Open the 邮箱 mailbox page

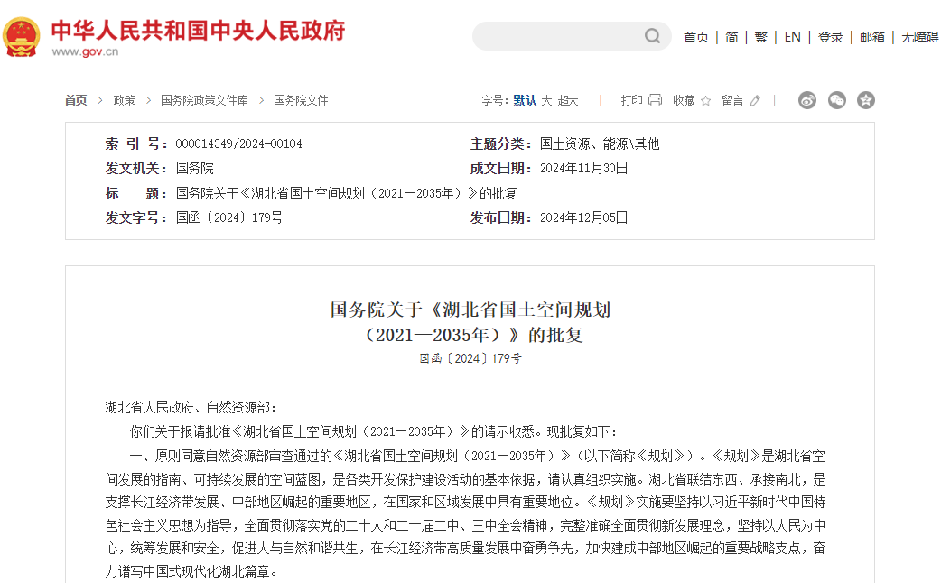tap(871, 36)
